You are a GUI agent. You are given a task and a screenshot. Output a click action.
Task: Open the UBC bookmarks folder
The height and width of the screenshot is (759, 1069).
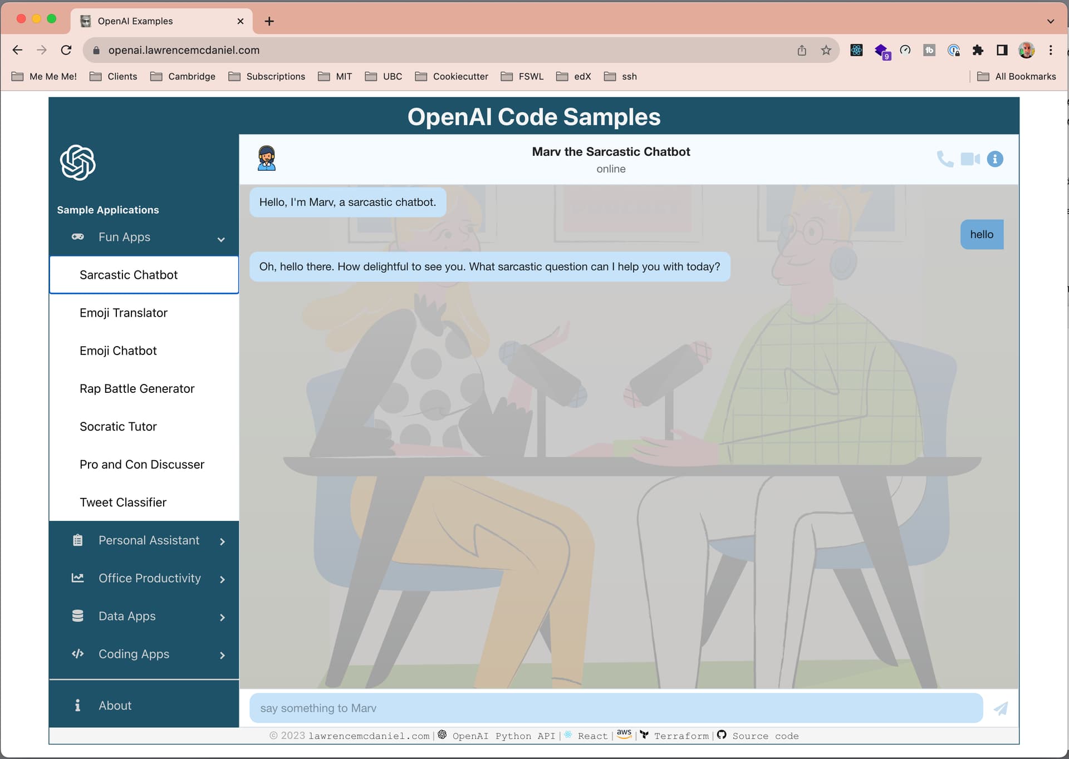coord(384,76)
